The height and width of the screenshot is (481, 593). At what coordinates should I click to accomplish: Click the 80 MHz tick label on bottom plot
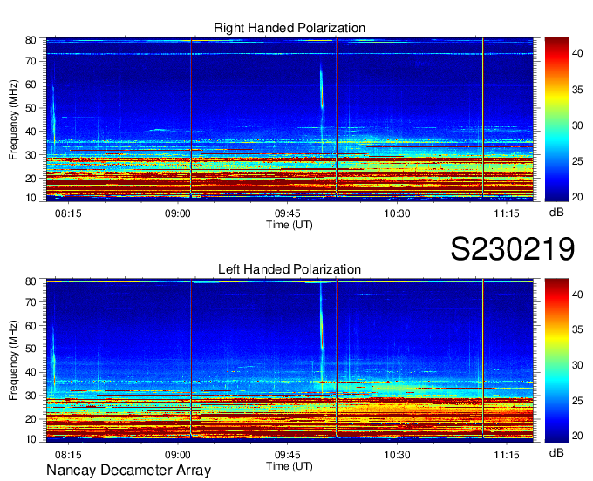31,281
